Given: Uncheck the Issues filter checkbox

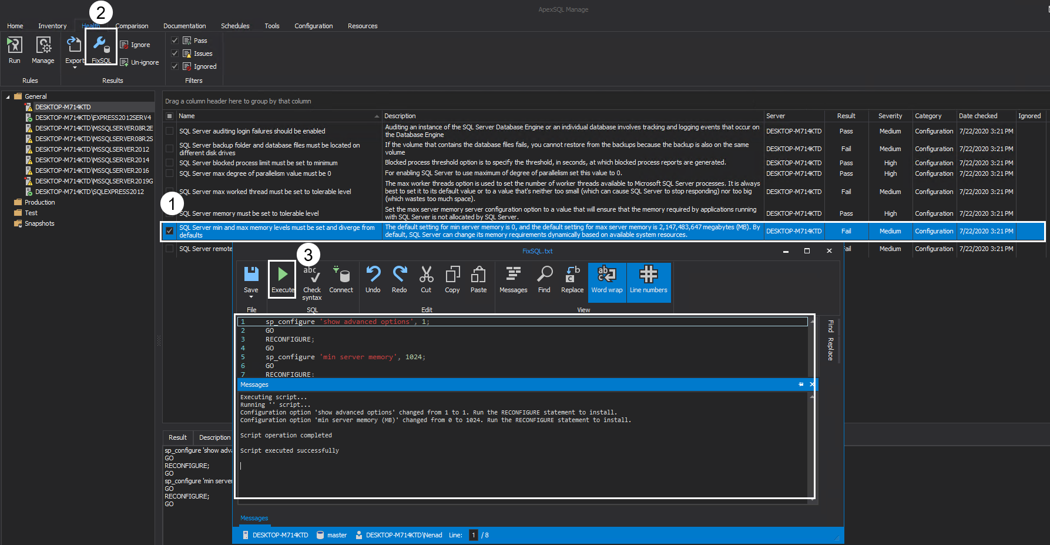Looking at the screenshot, I should [175, 54].
